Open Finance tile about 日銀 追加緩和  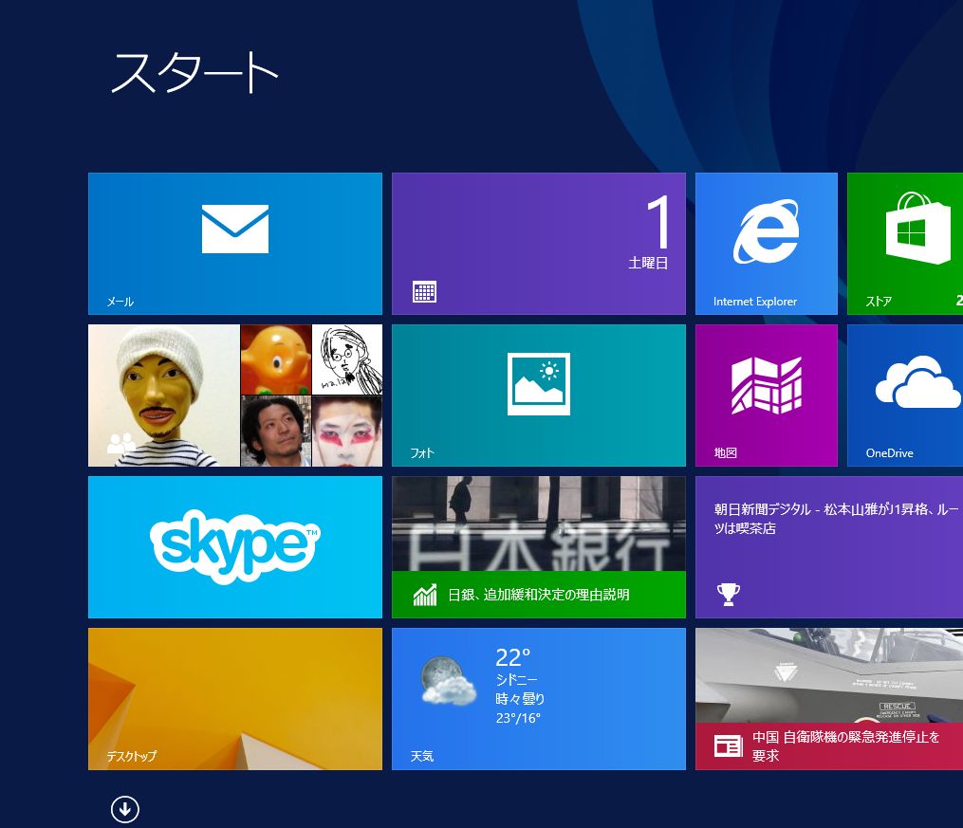(x=539, y=547)
